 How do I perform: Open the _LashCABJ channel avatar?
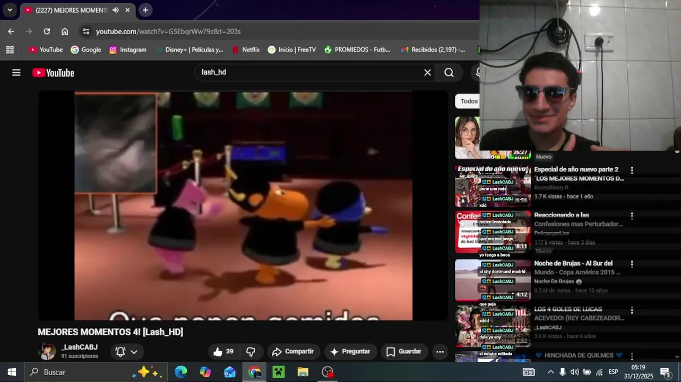[47, 351]
